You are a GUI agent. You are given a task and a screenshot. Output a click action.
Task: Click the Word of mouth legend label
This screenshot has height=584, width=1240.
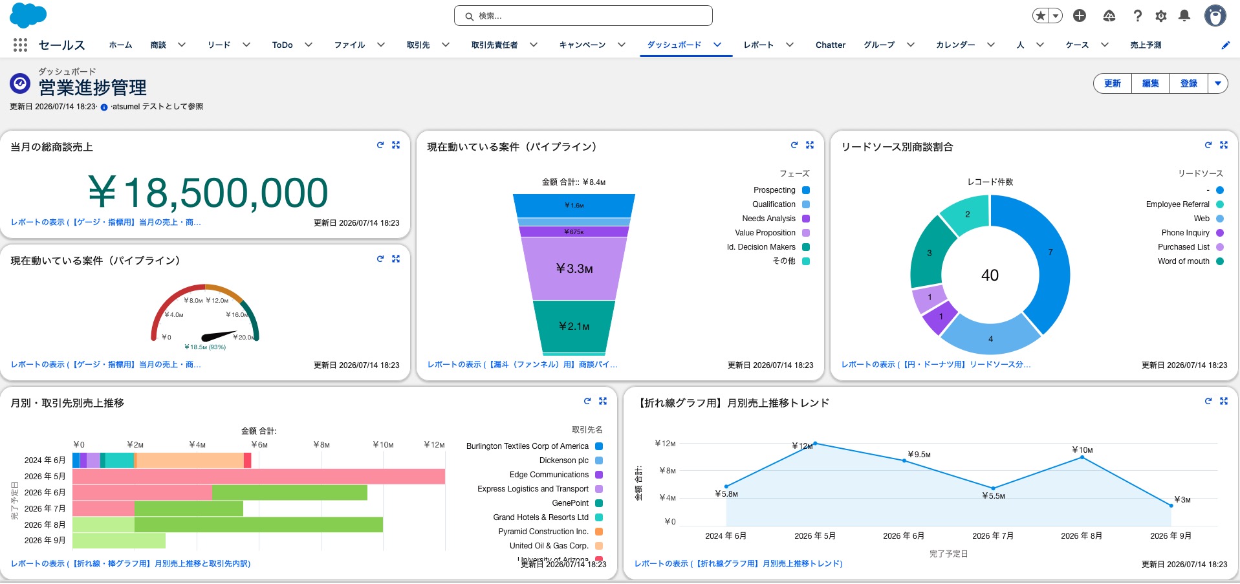1184,261
